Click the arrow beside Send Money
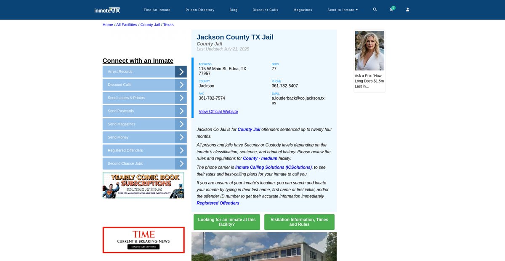505x261 pixels. (181, 137)
